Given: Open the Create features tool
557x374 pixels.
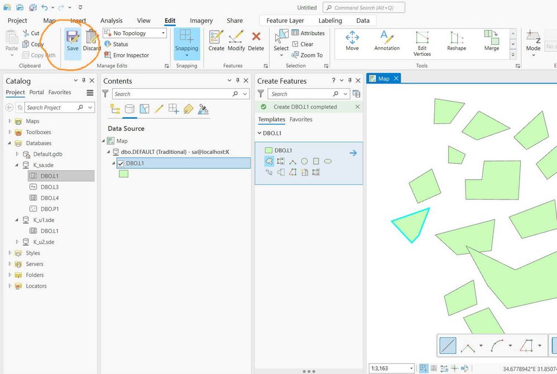Looking at the screenshot, I should [x=217, y=41].
